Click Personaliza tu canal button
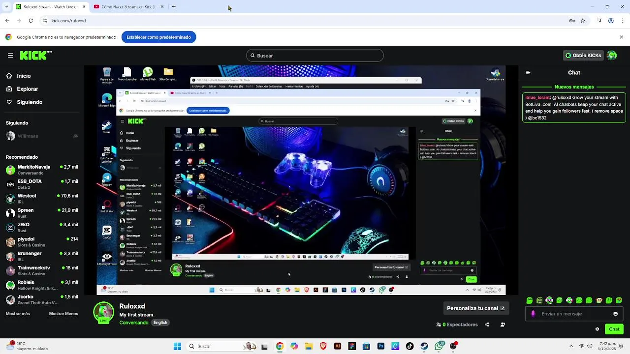This screenshot has width=630, height=354. (x=476, y=308)
